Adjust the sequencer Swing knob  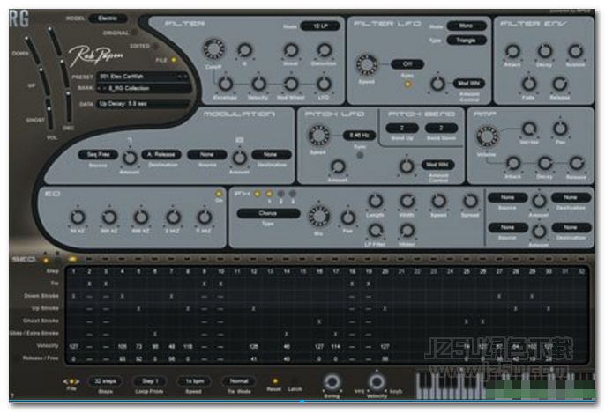coord(332,382)
